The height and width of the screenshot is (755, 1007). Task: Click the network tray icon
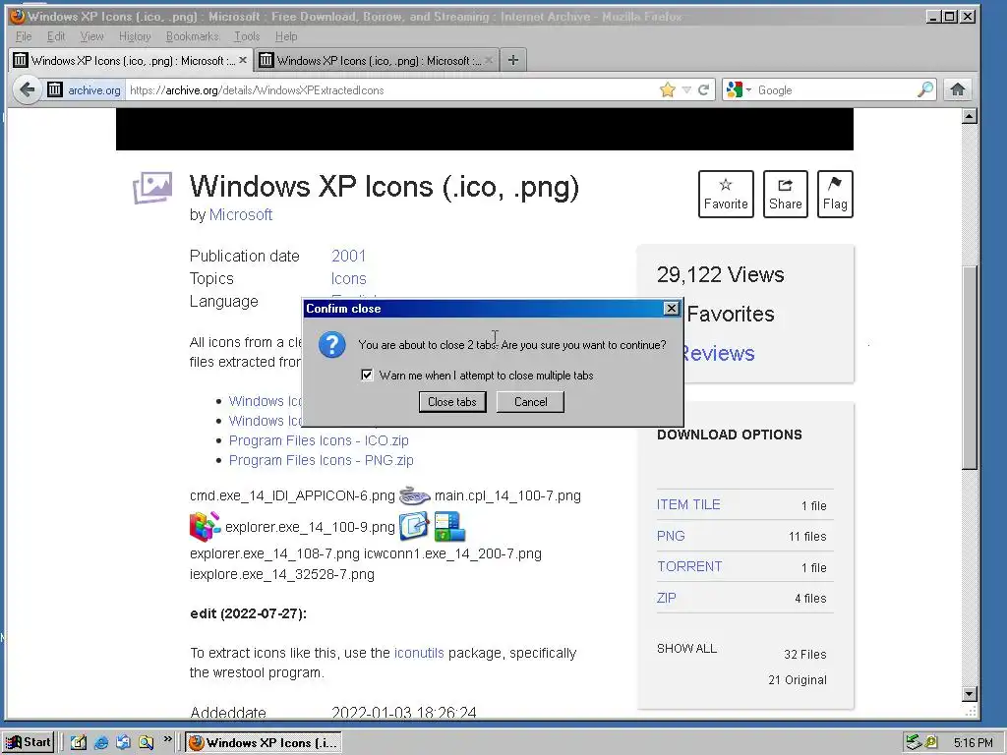coord(914,743)
